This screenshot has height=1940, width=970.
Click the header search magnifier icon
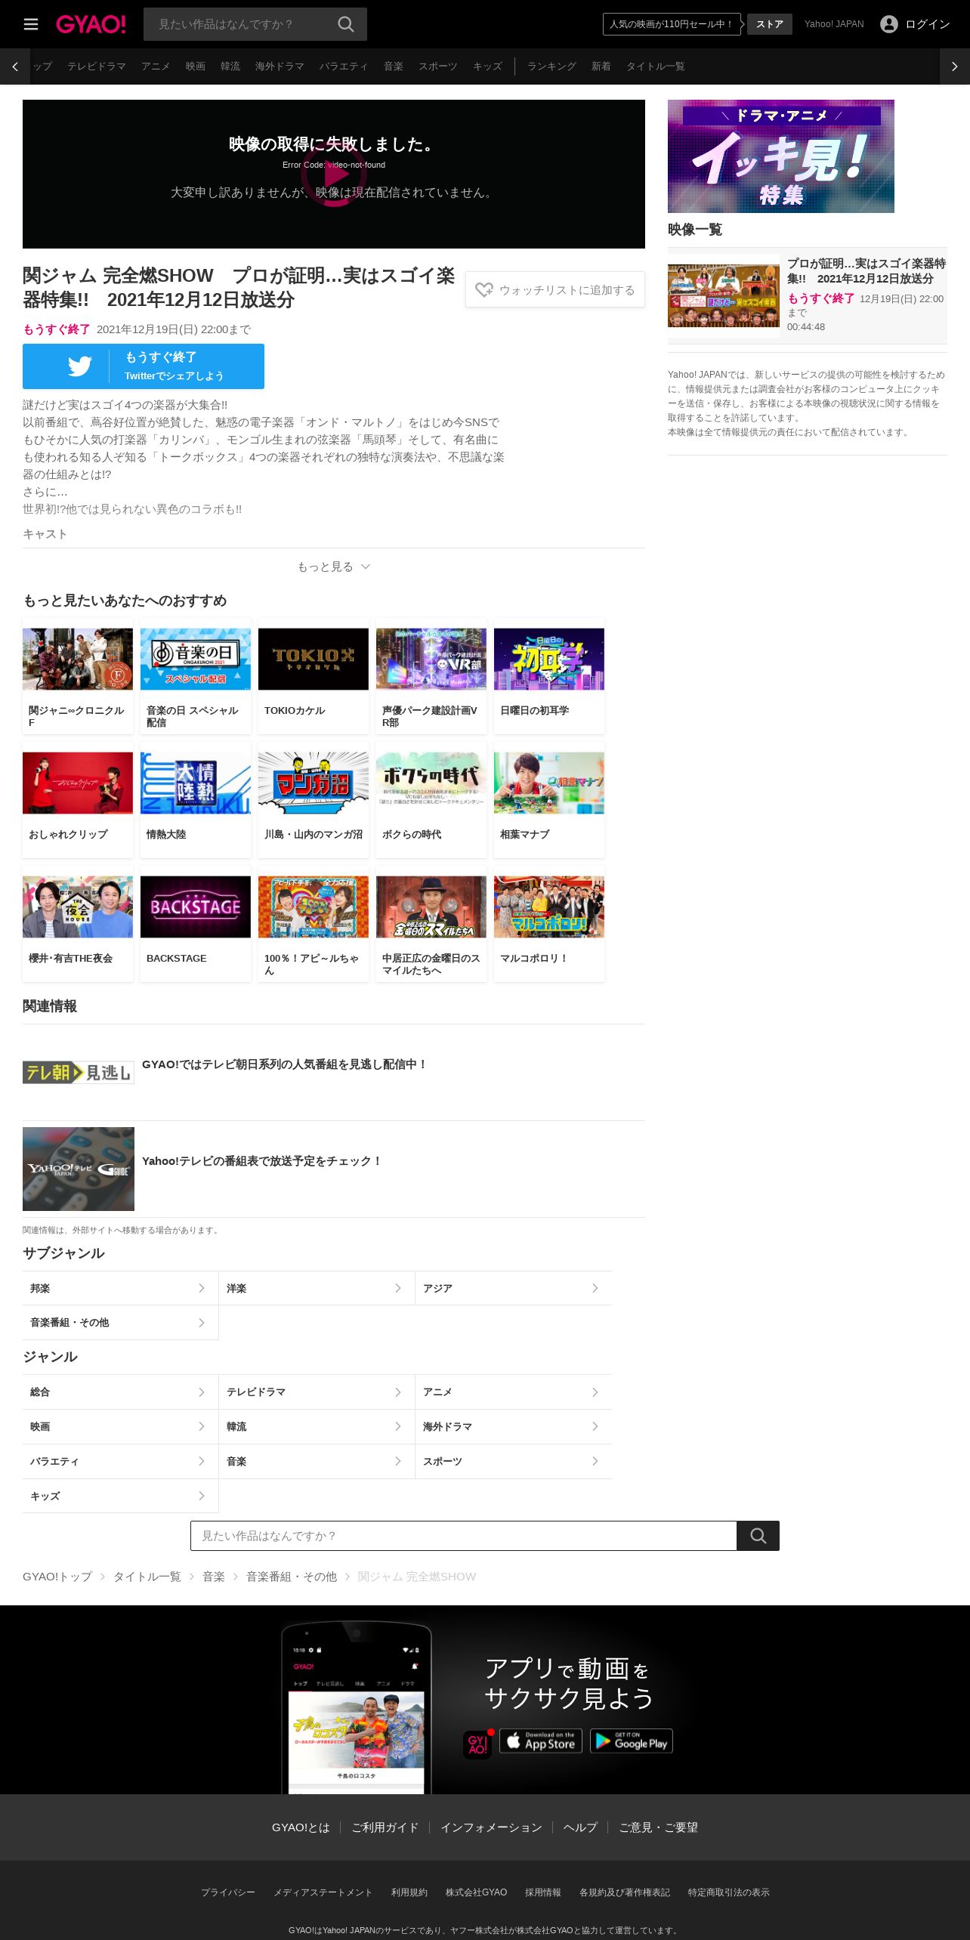click(x=346, y=24)
